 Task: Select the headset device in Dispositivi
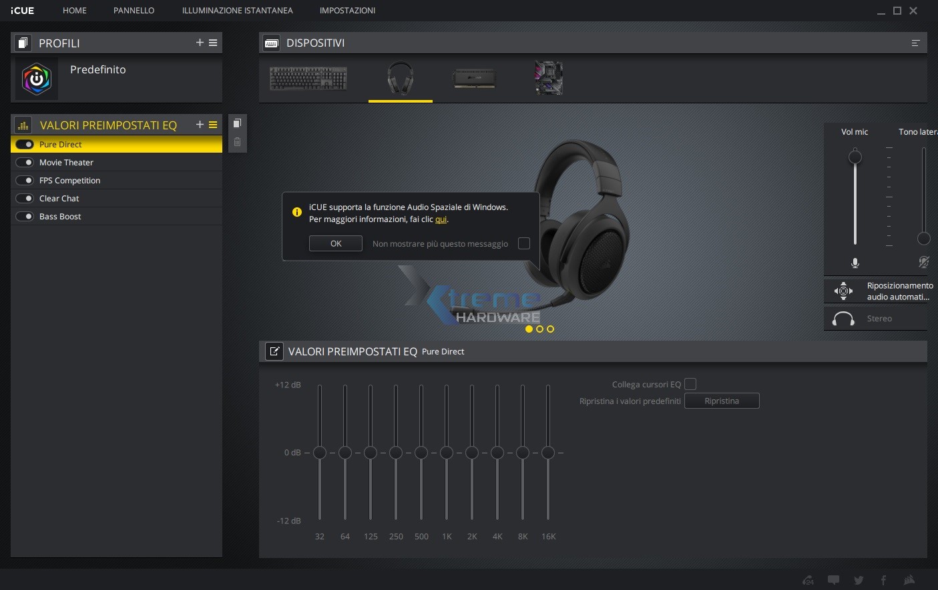(400, 79)
